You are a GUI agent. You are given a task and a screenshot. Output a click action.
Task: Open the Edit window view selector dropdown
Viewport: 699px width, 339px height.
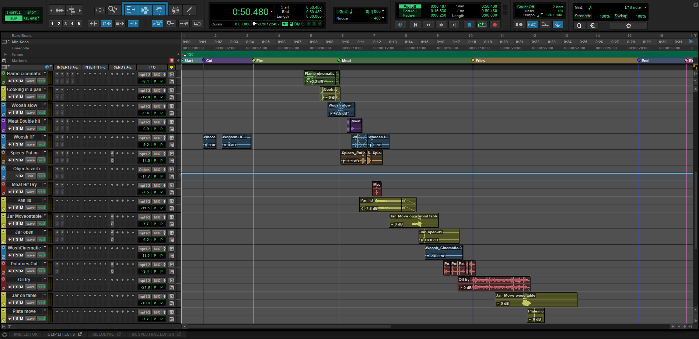(x=5, y=67)
